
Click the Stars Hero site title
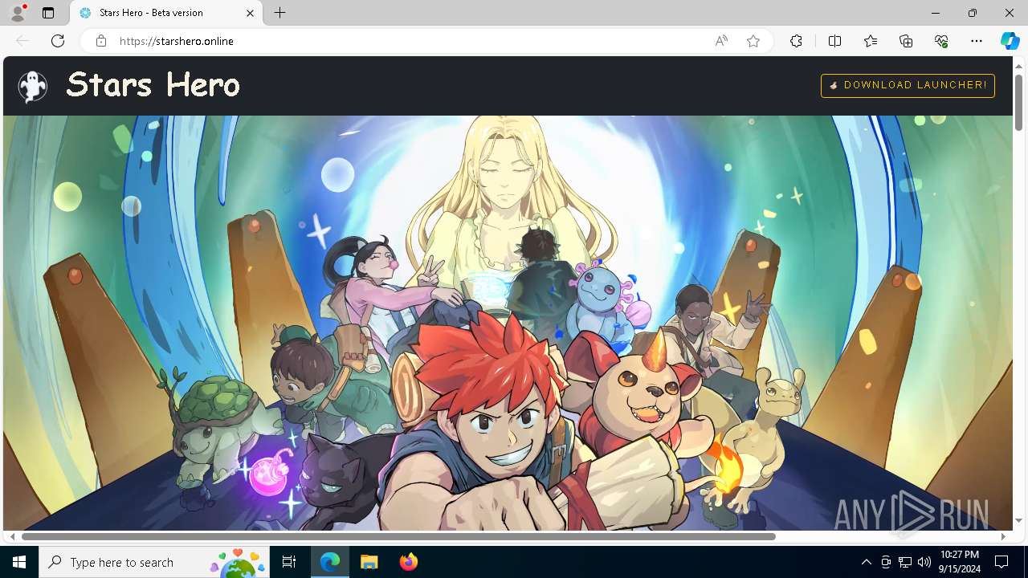[x=153, y=84]
